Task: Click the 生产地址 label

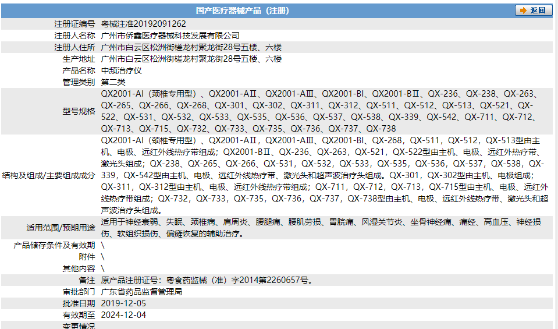Action: click(79, 59)
